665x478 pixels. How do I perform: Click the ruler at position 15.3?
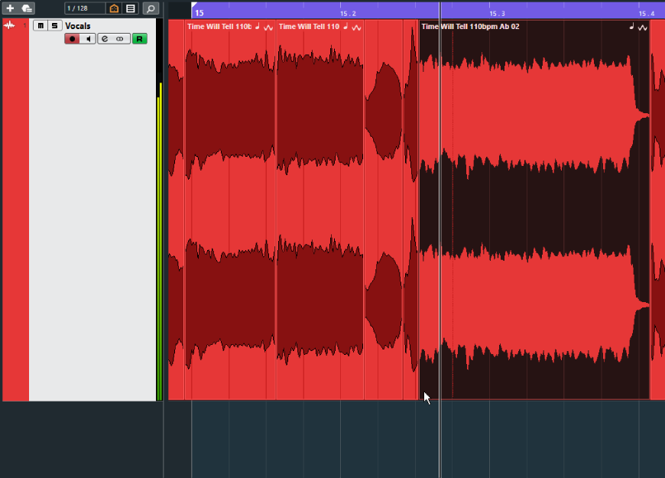click(x=497, y=11)
